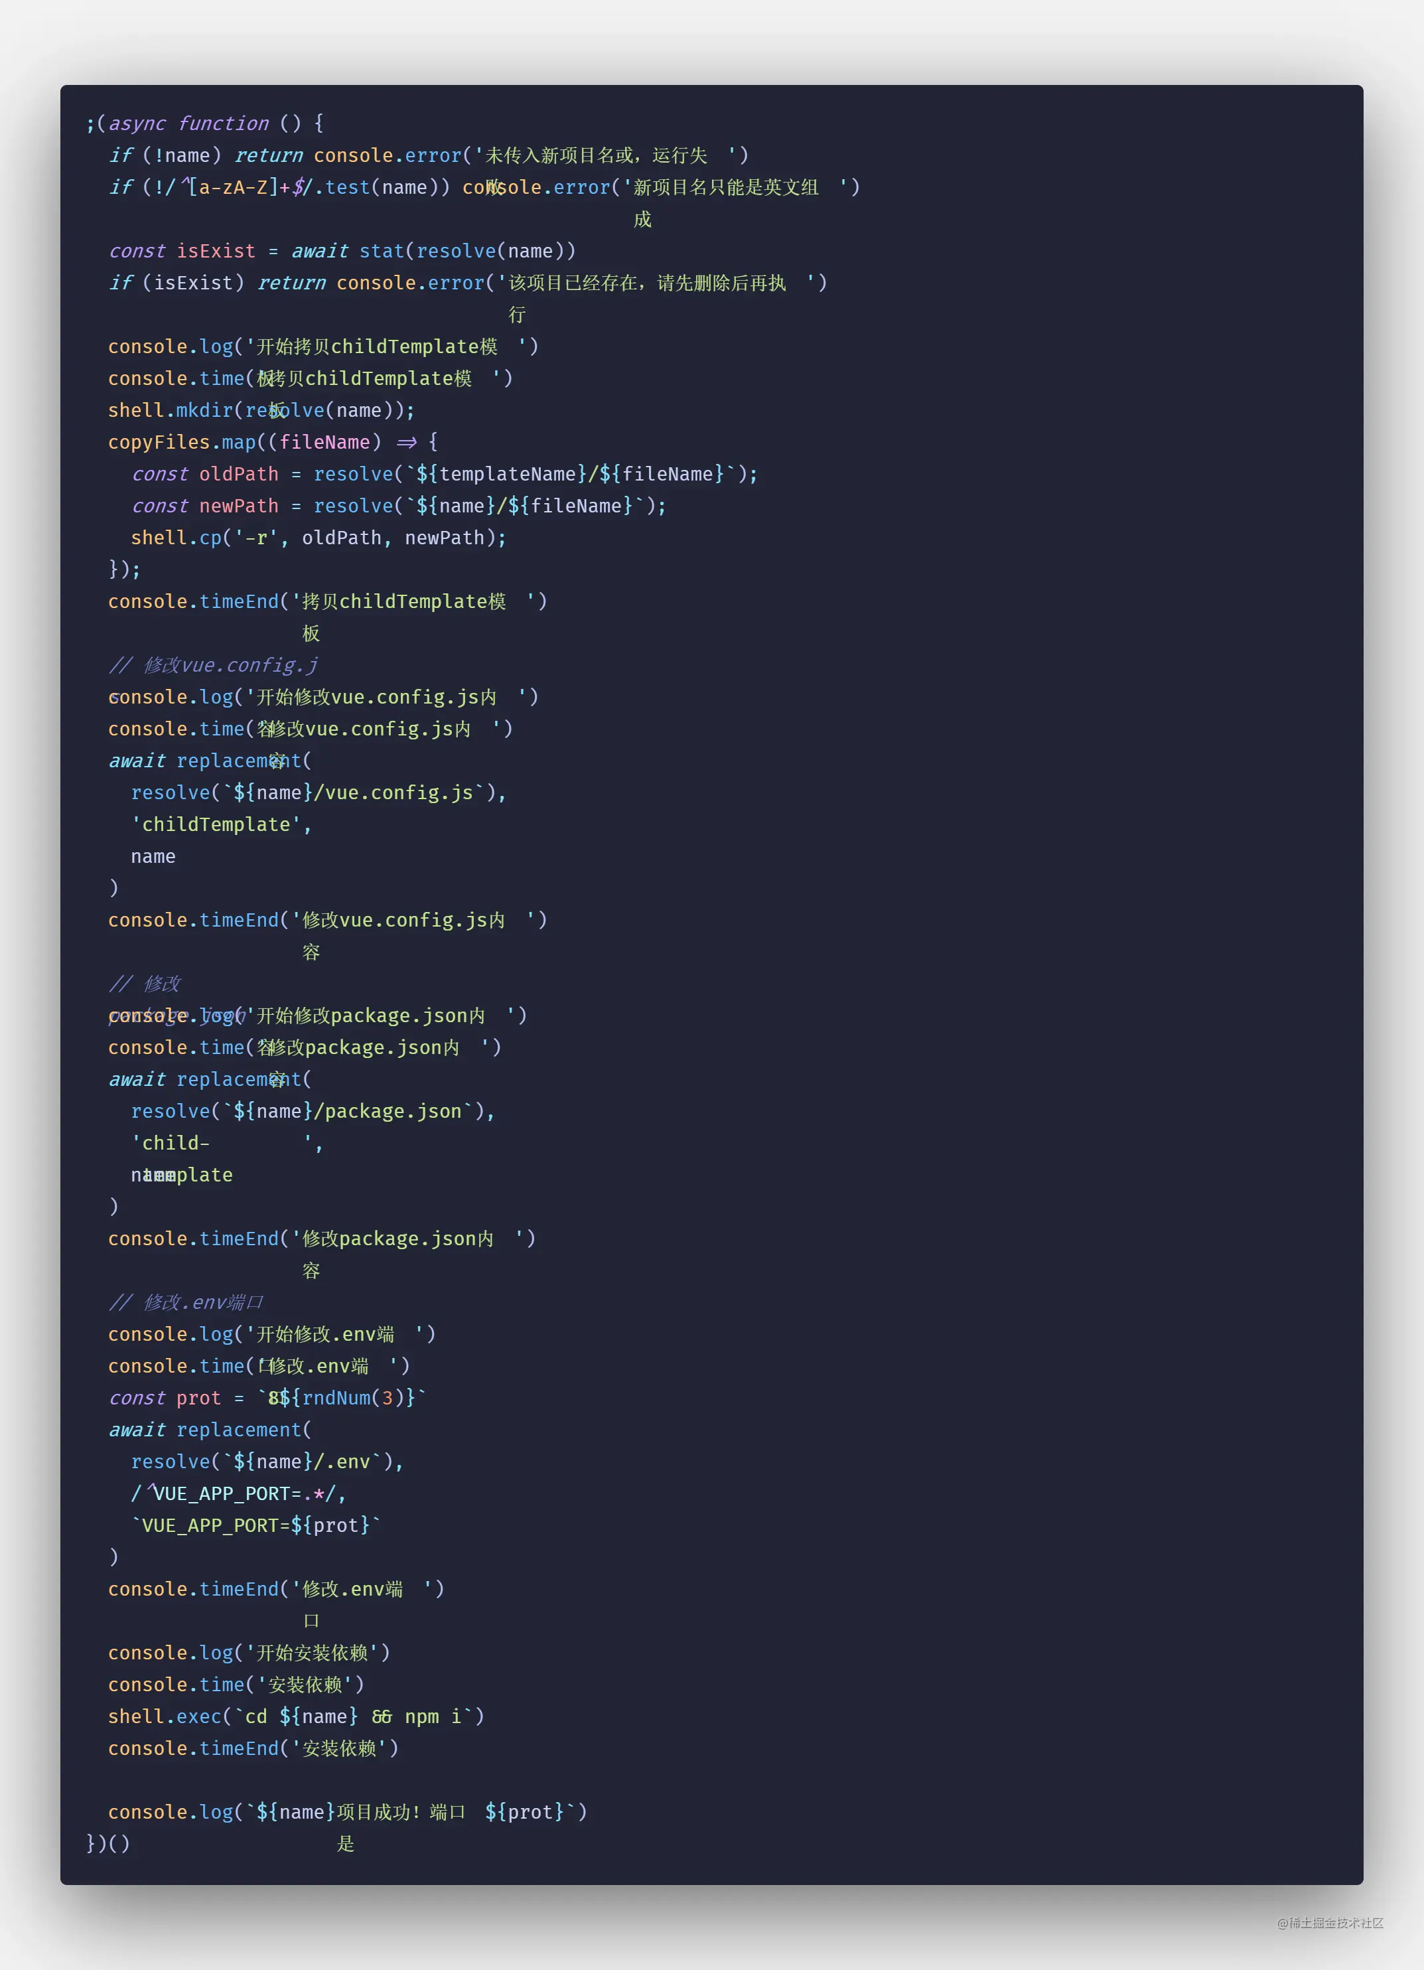The height and width of the screenshot is (1970, 1424).
Task: Click the console.timeEnd('安装依赖') line
Action: [x=253, y=1748]
